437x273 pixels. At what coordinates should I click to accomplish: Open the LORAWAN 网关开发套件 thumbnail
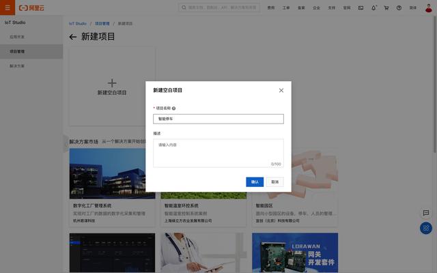[x=295, y=253]
